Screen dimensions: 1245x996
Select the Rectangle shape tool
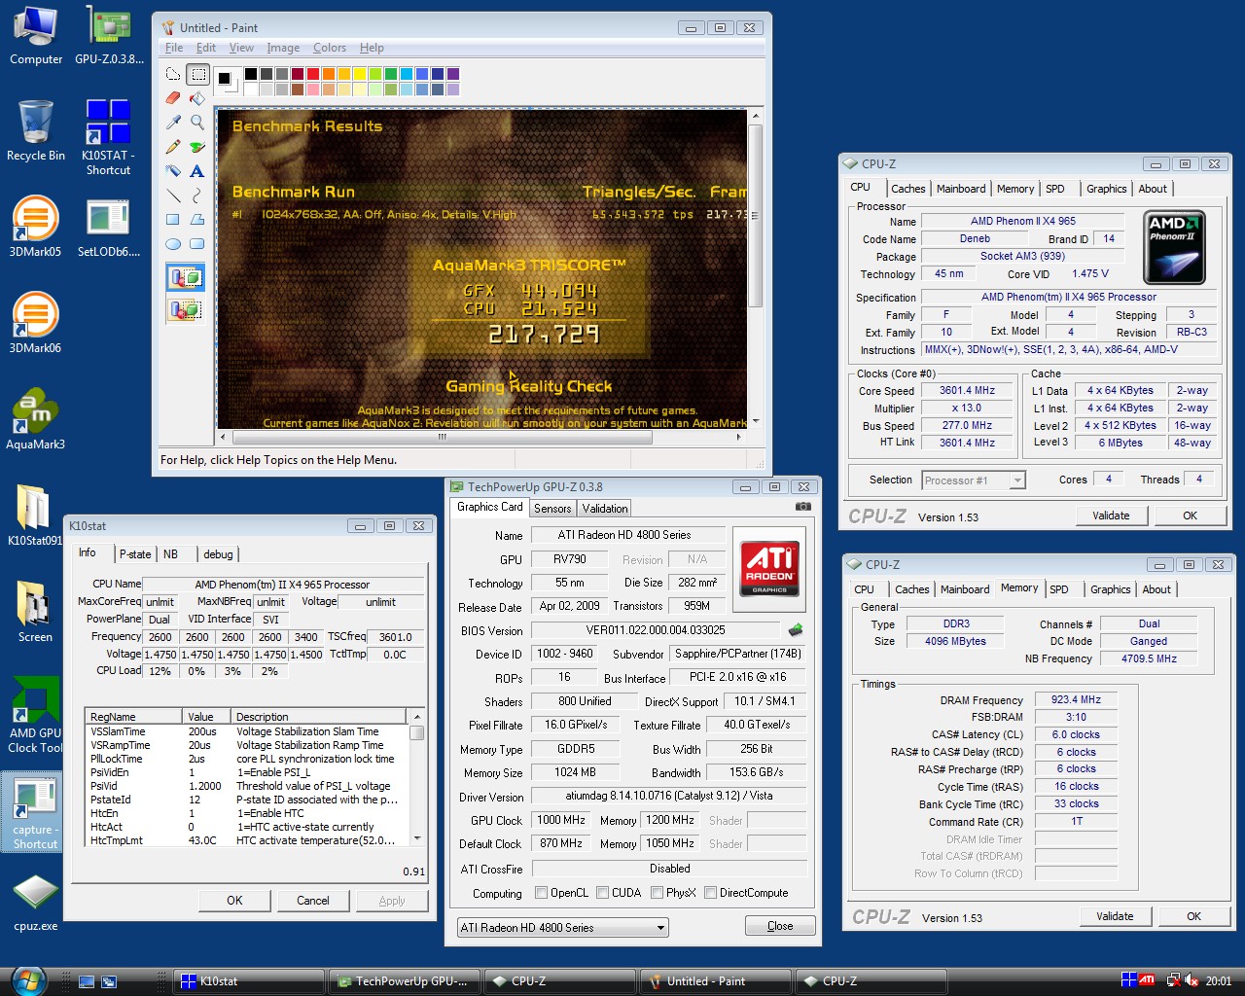coord(173,220)
